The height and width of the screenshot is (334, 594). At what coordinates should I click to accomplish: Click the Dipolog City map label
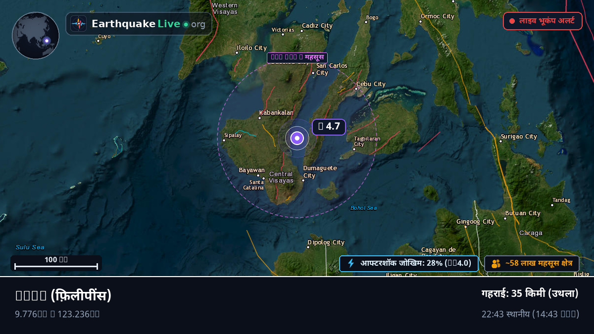(x=326, y=242)
